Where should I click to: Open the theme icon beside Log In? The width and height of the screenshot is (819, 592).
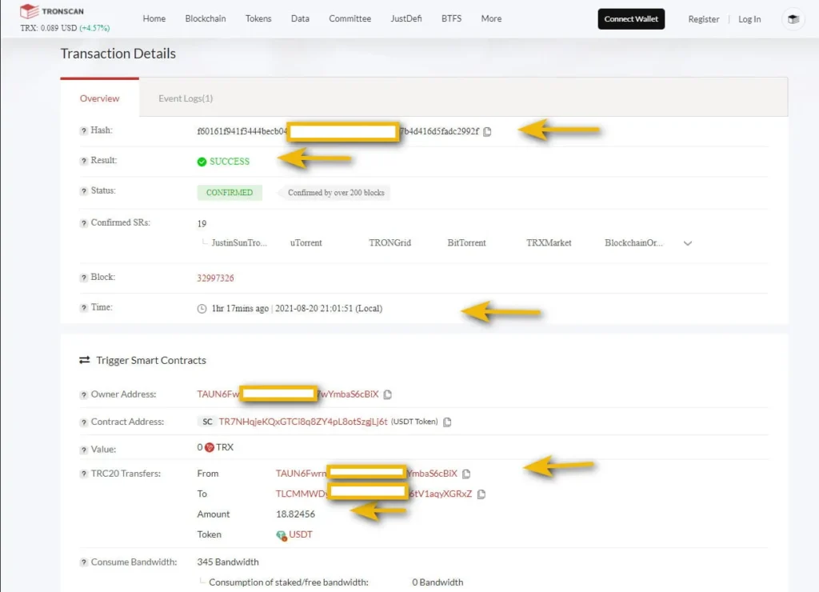click(x=793, y=19)
